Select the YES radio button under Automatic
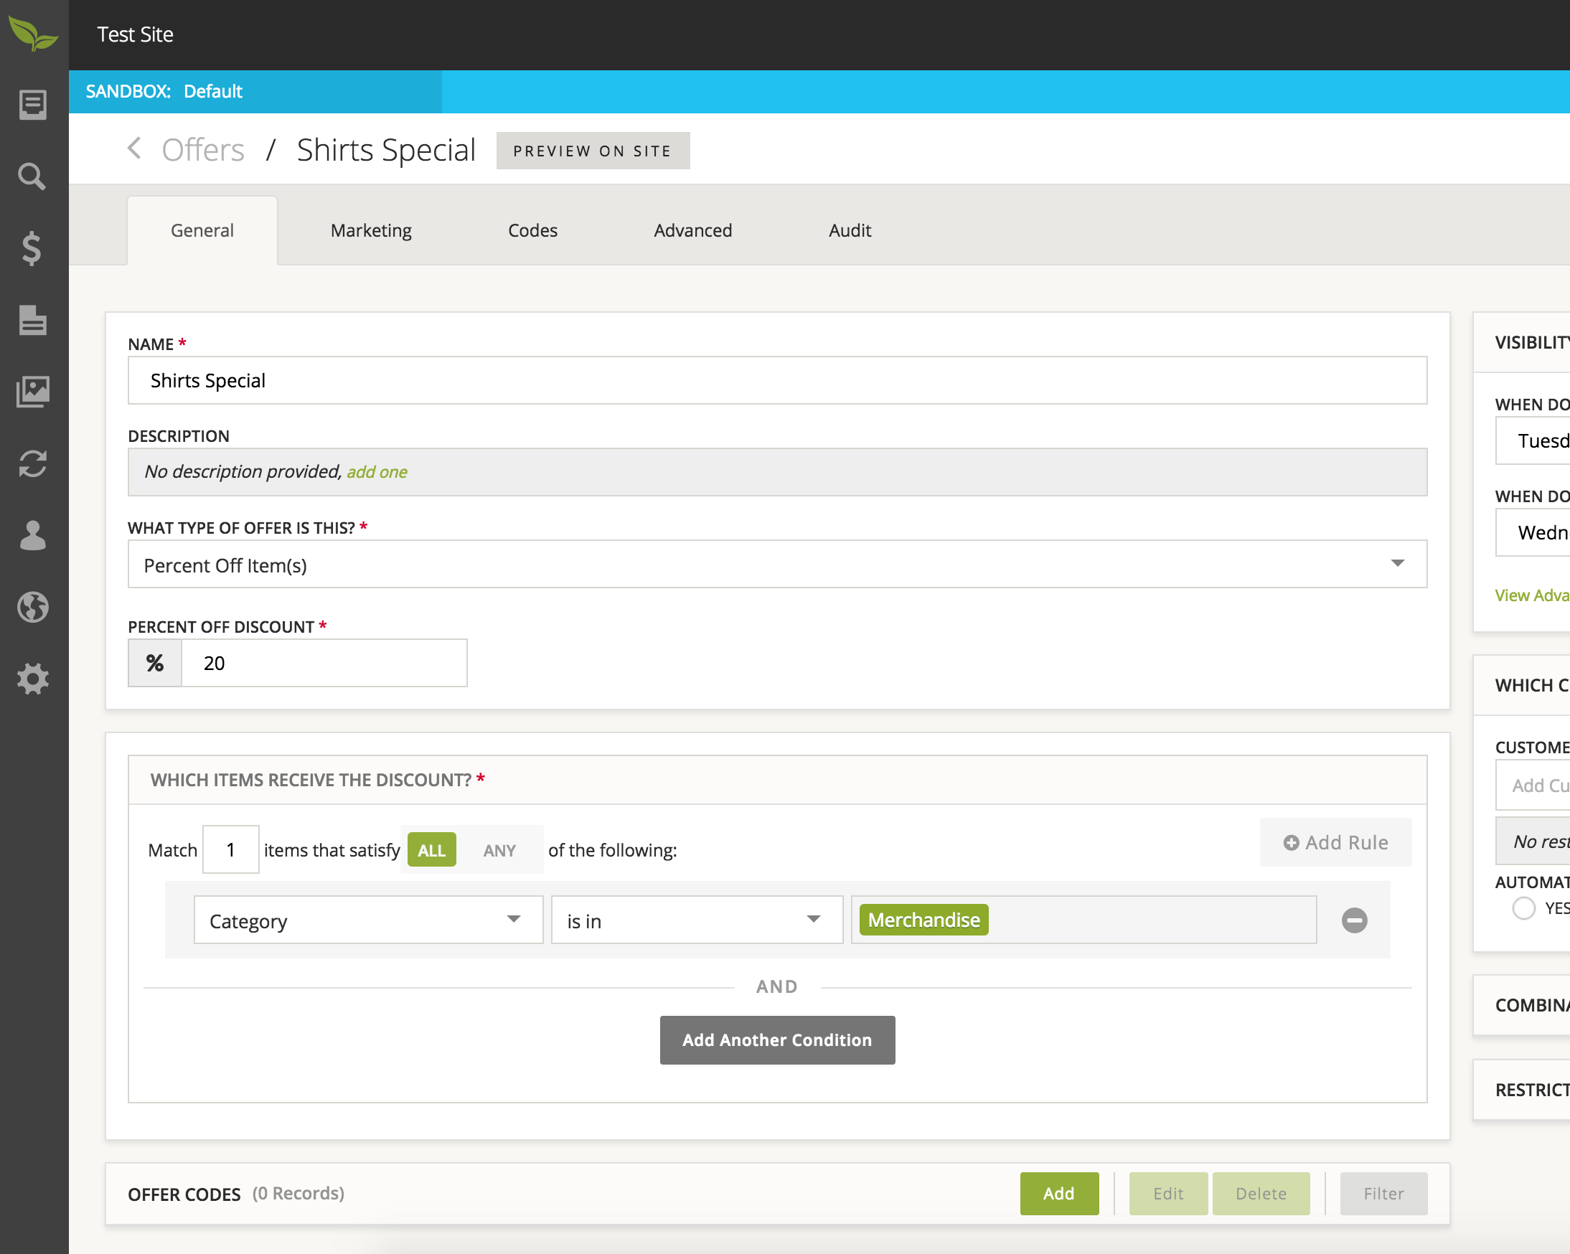Image resolution: width=1570 pixels, height=1254 pixels. point(1523,908)
